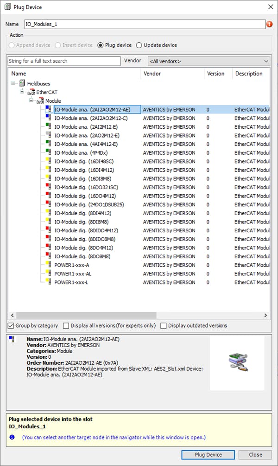Click the left scroll arrow of device list

(12, 315)
